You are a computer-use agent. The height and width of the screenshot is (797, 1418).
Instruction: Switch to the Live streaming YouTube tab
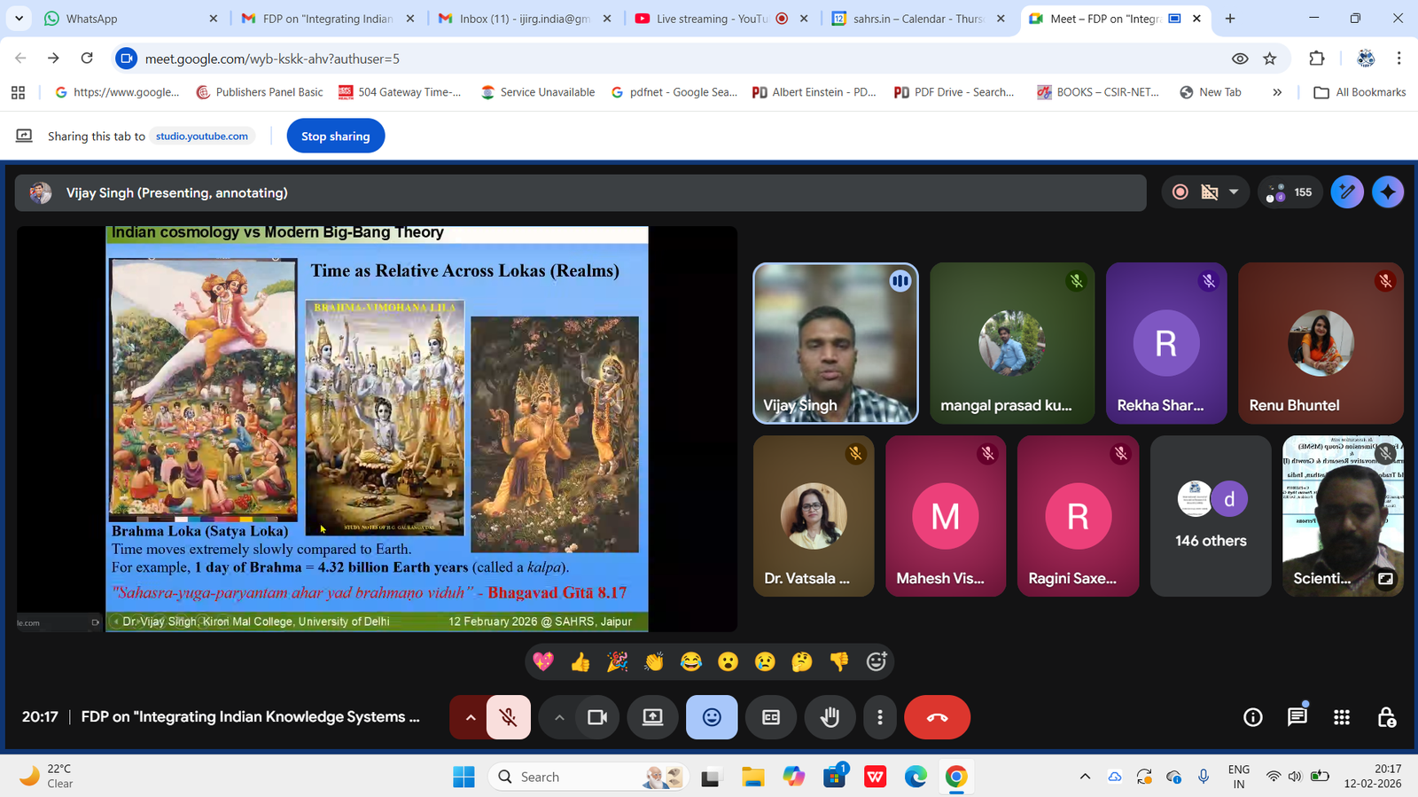(x=711, y=19)
